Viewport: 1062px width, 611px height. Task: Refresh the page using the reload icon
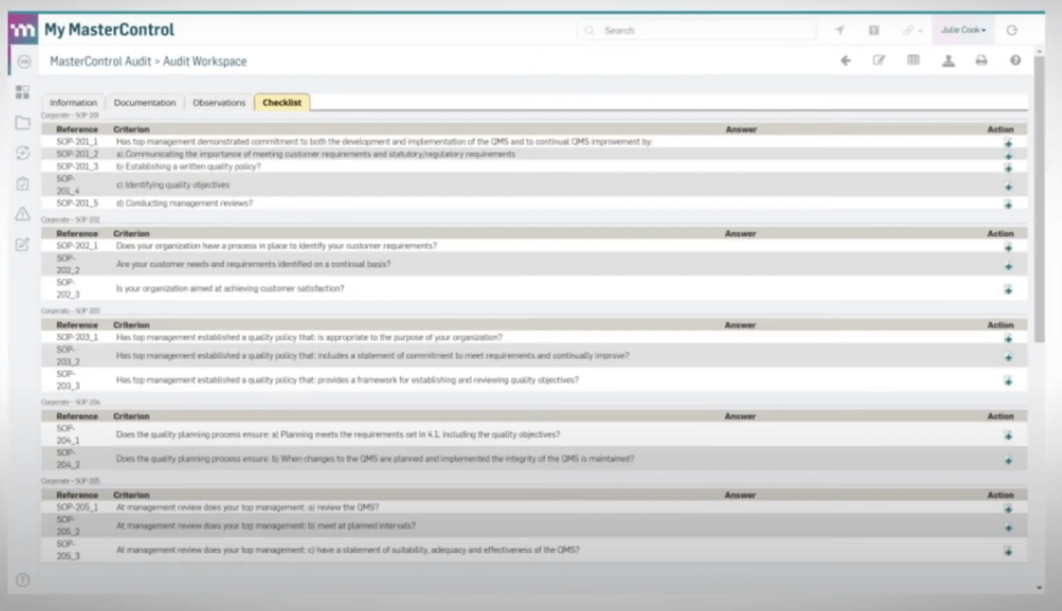(x=1012, y=29)
